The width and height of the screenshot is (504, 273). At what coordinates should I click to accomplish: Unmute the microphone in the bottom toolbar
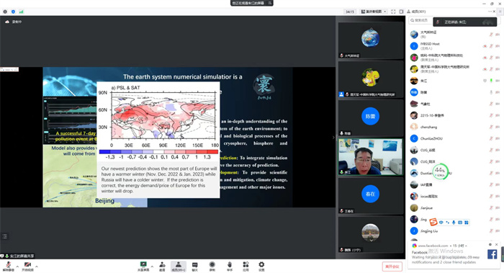click(9, 266)
